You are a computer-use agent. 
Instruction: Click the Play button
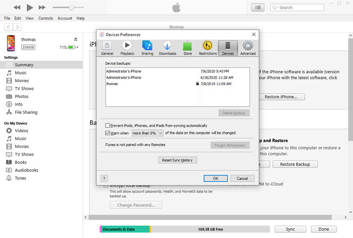click(30, 7)
